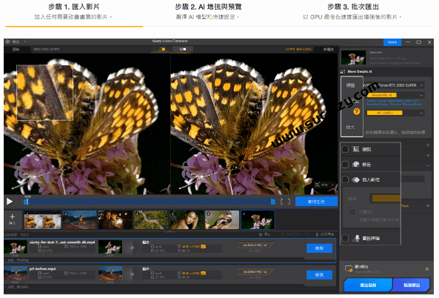Click the settings gear icon in title bar

pyautogui.click(x=7, y=42)
